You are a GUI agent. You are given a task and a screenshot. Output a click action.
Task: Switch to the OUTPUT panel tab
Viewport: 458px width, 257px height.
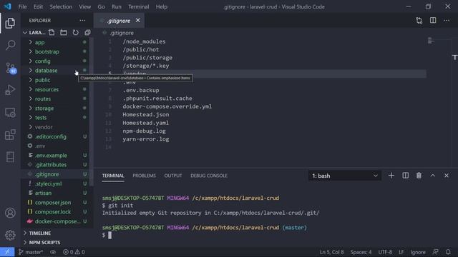pos(173,176)
